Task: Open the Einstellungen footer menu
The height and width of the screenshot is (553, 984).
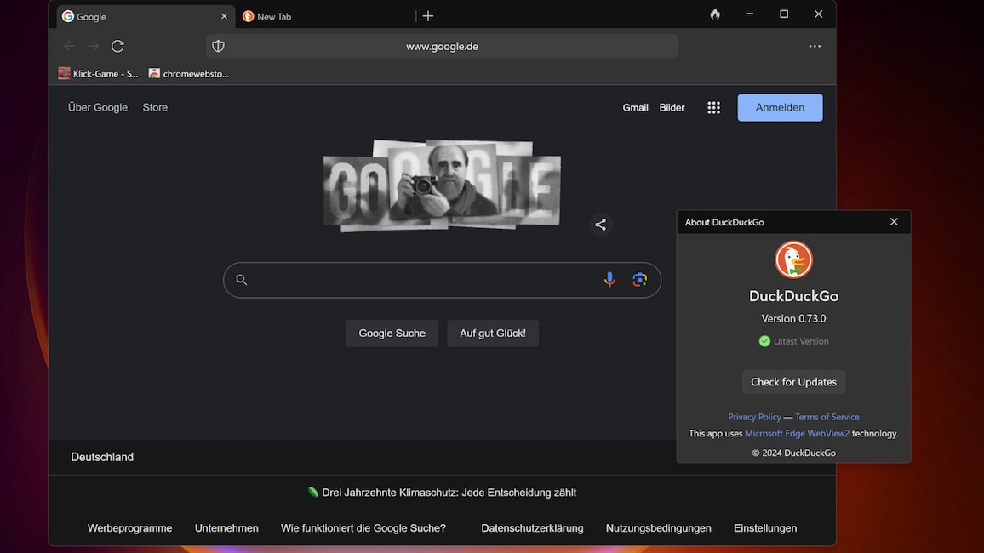Action: pyautogui.click(x=765, y=528)
